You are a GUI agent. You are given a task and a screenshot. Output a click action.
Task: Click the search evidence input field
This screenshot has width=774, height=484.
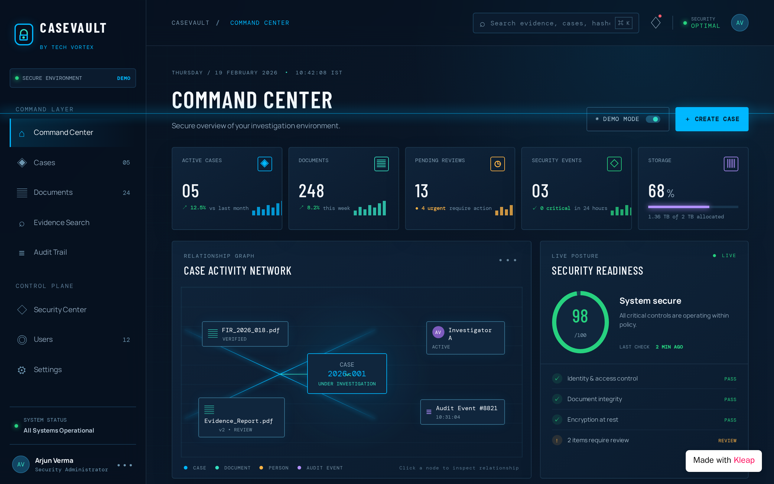[x=555, y=23]
